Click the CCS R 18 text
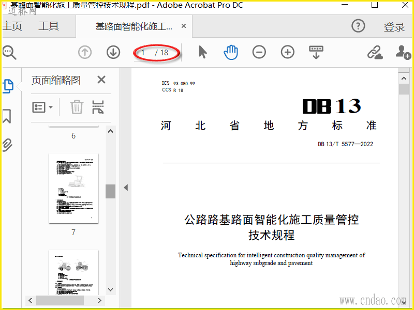The height and width of the screenshot is (310, 414). 172,90
